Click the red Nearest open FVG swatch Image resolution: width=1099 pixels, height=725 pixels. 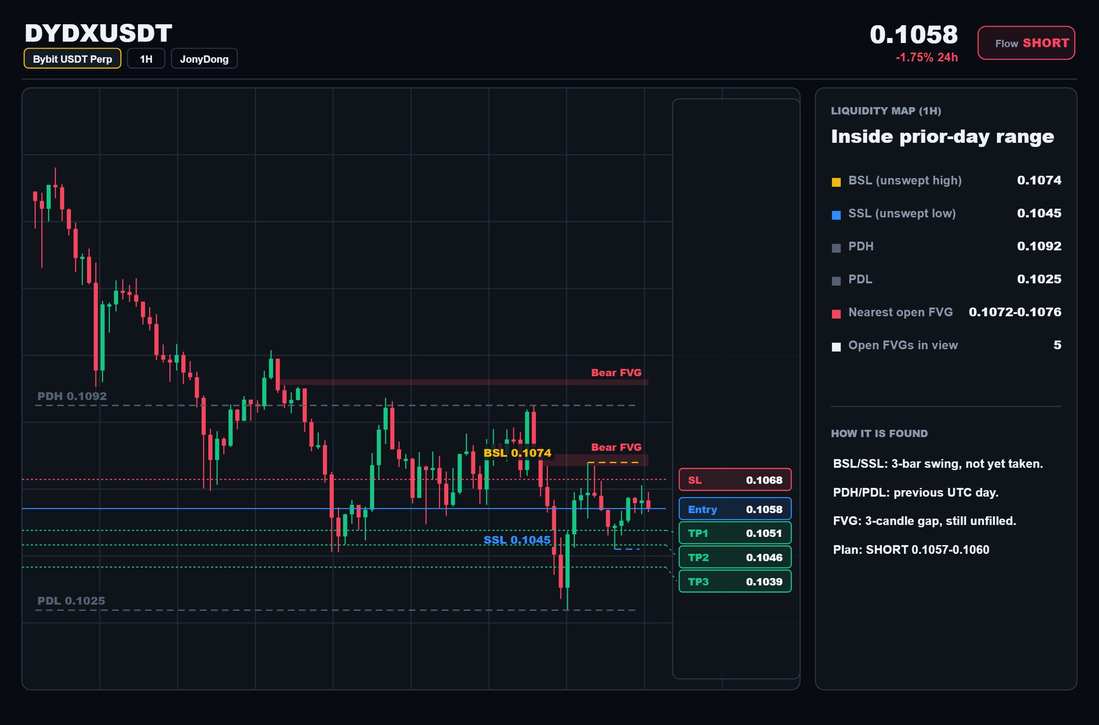pyautogui.click(x=836, y=314)
